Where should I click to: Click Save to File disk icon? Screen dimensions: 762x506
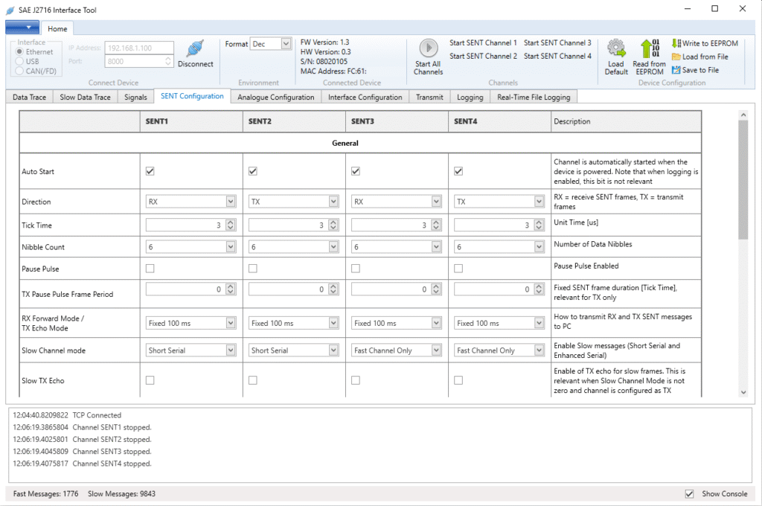[x=676, y=71]
